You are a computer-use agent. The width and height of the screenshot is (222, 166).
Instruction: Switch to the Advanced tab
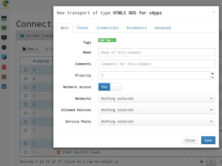163,28
